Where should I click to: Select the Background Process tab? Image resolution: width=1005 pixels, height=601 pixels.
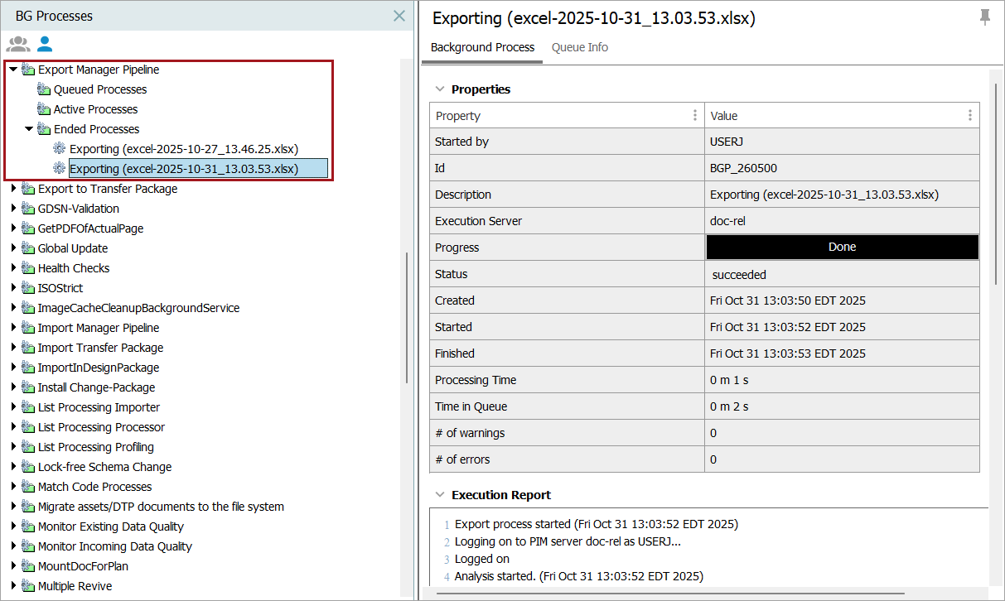tap(482, 47)
